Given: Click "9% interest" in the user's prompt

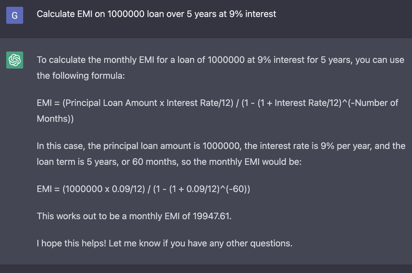Looking at the screenshot, I should click(x=252, y=14).
